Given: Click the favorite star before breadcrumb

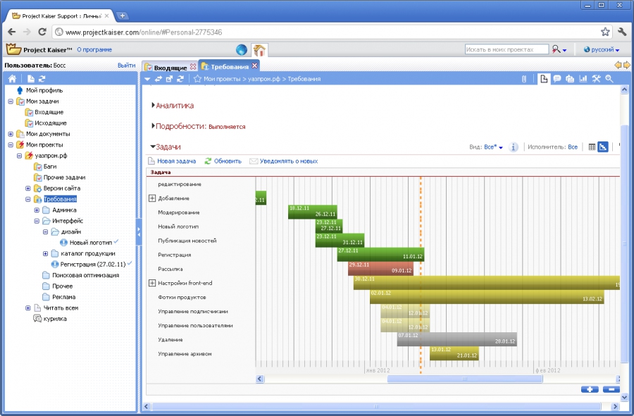Looking at the screenshot, I should tap(197, 79).
